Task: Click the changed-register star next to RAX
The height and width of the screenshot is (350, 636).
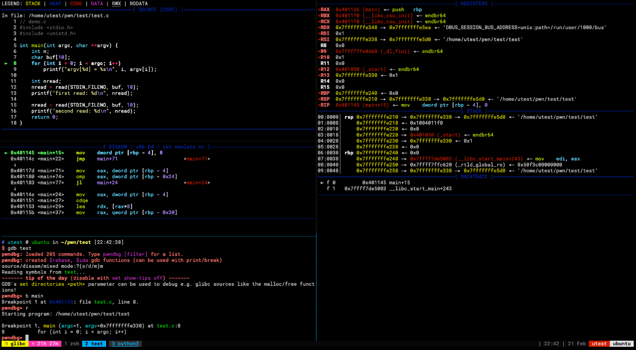Action: [319, 10]
